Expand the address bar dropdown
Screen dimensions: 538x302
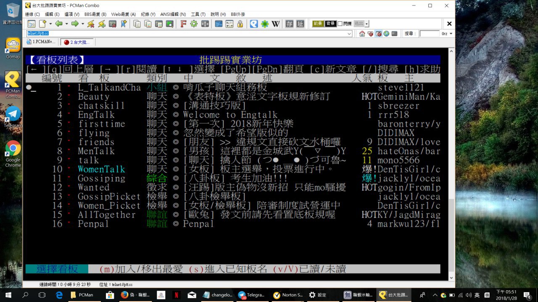pos(349,34)
